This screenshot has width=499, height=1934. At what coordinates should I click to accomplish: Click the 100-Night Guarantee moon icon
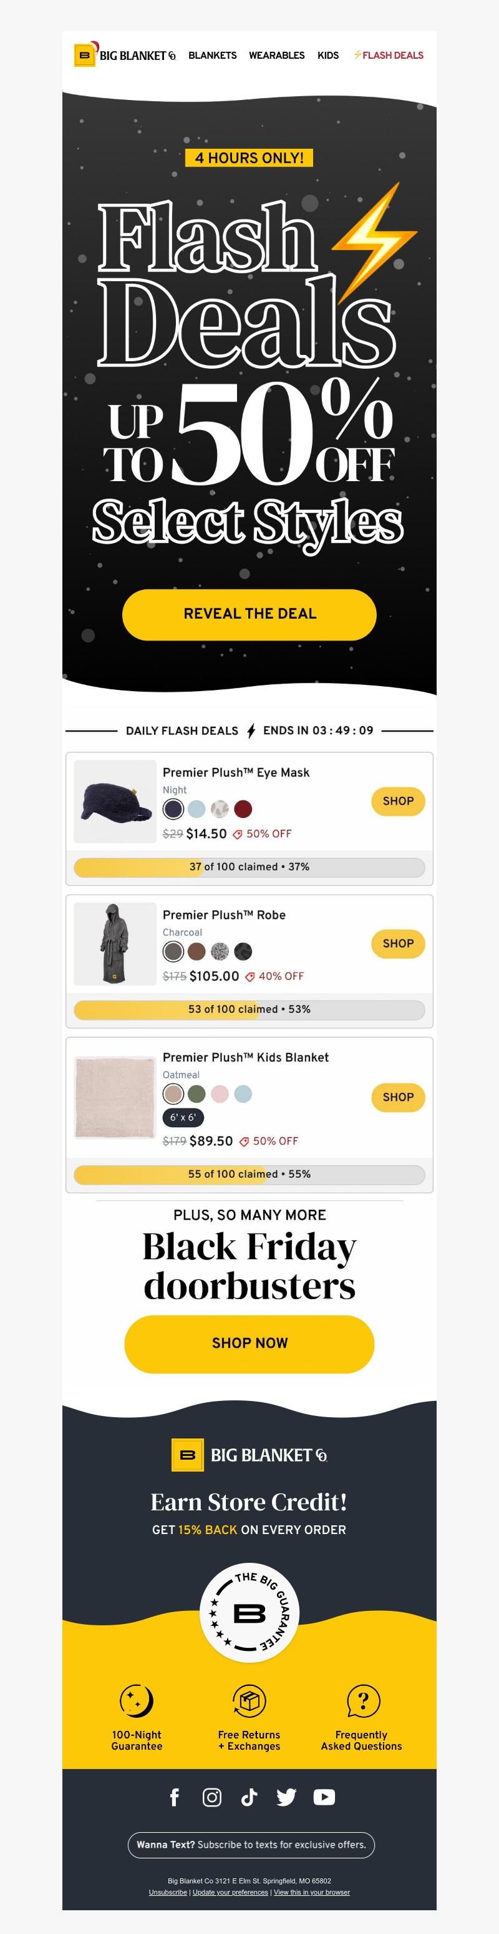click(137, 1700)
